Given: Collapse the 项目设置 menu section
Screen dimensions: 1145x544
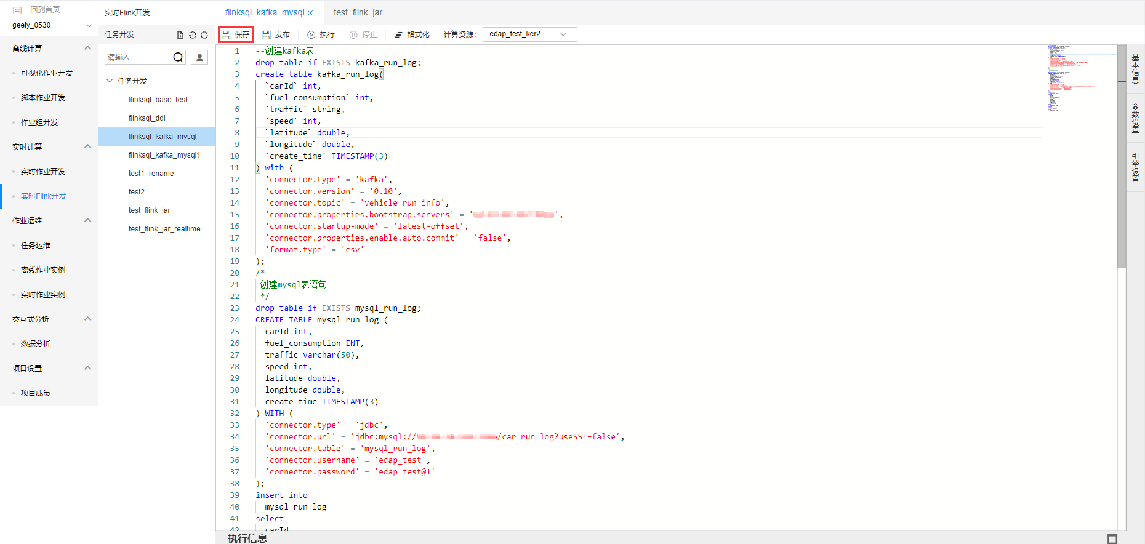Looking at the screenshot, I should (x=87, y=368).
